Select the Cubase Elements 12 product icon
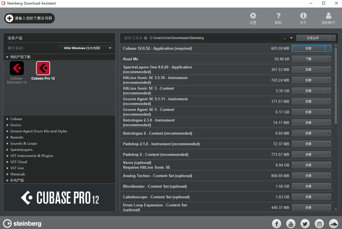Viewport: 342px width, 229px height. tap(17, 69)
